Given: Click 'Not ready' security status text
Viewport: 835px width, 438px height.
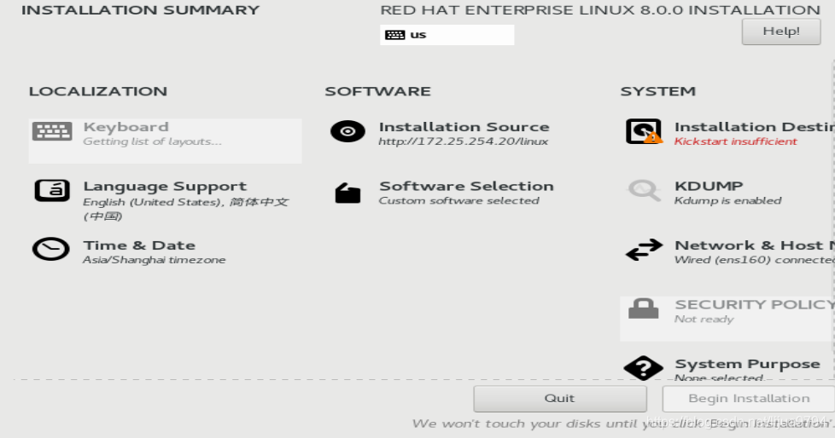Looking at the screenshot, I should 704,320.
